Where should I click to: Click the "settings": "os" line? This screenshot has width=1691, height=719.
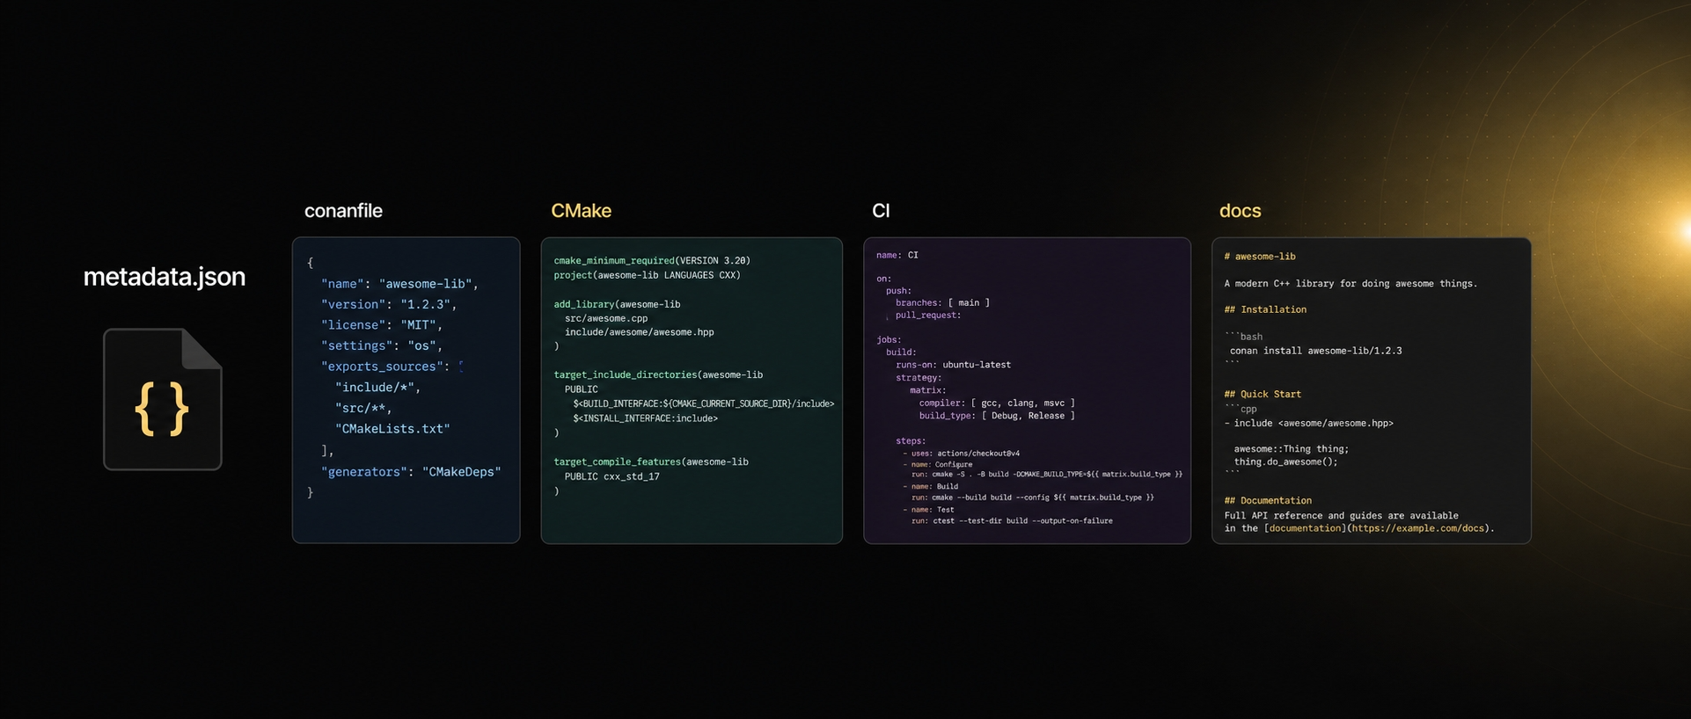tap(382, 345)
